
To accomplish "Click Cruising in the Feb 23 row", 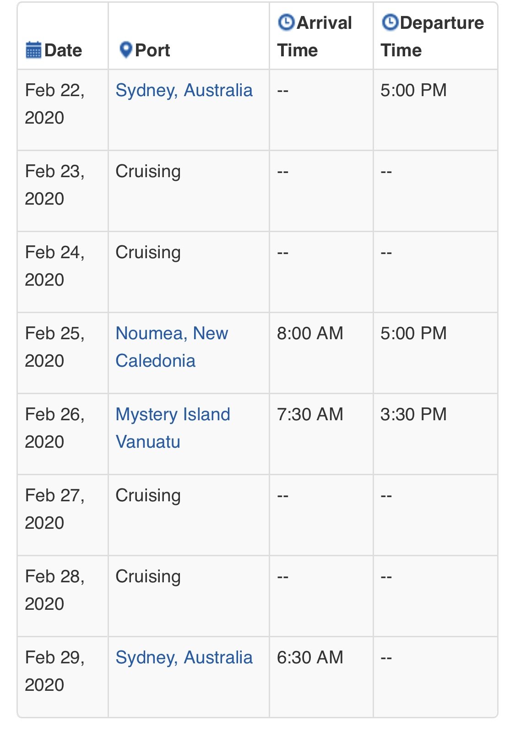I will coord(148,172).
